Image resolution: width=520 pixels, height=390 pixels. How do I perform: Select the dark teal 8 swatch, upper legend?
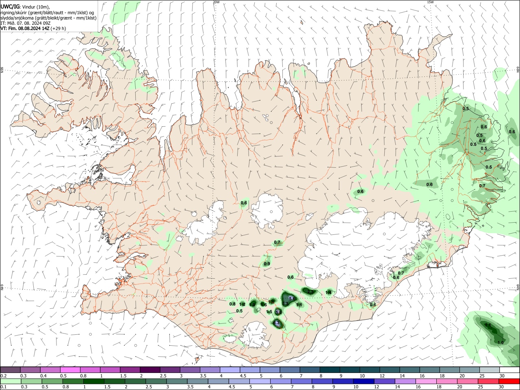point(330,370)
